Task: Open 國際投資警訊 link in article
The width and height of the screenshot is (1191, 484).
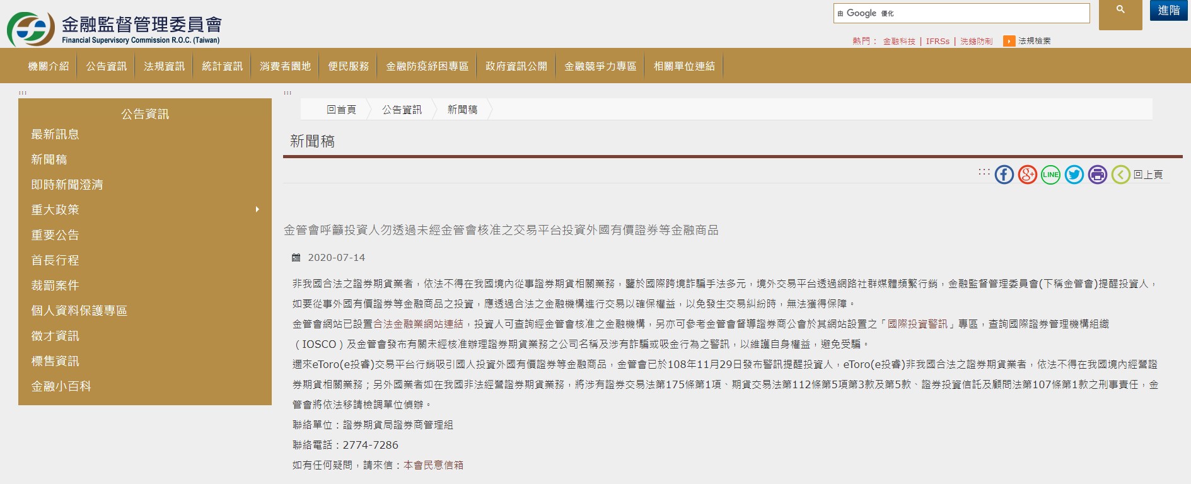Action: coord(917,324)
